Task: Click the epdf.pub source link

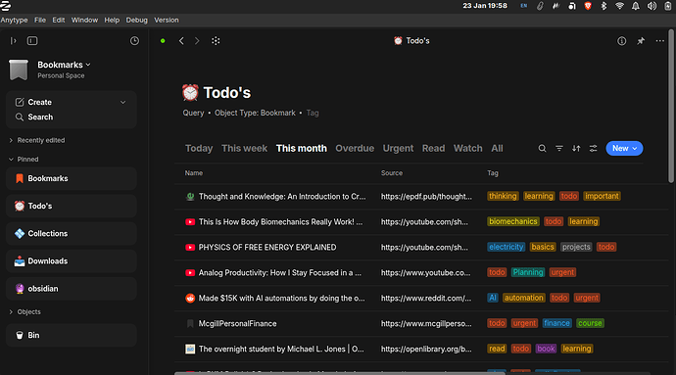Action: 426,197
